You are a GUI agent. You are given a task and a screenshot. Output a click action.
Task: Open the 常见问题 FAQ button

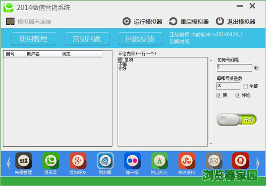pos(87,39)
